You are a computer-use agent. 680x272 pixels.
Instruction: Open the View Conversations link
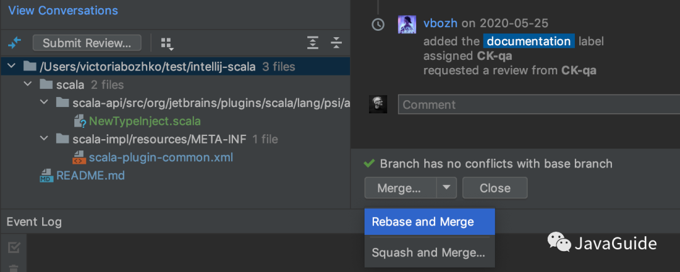tap(63, 11)
